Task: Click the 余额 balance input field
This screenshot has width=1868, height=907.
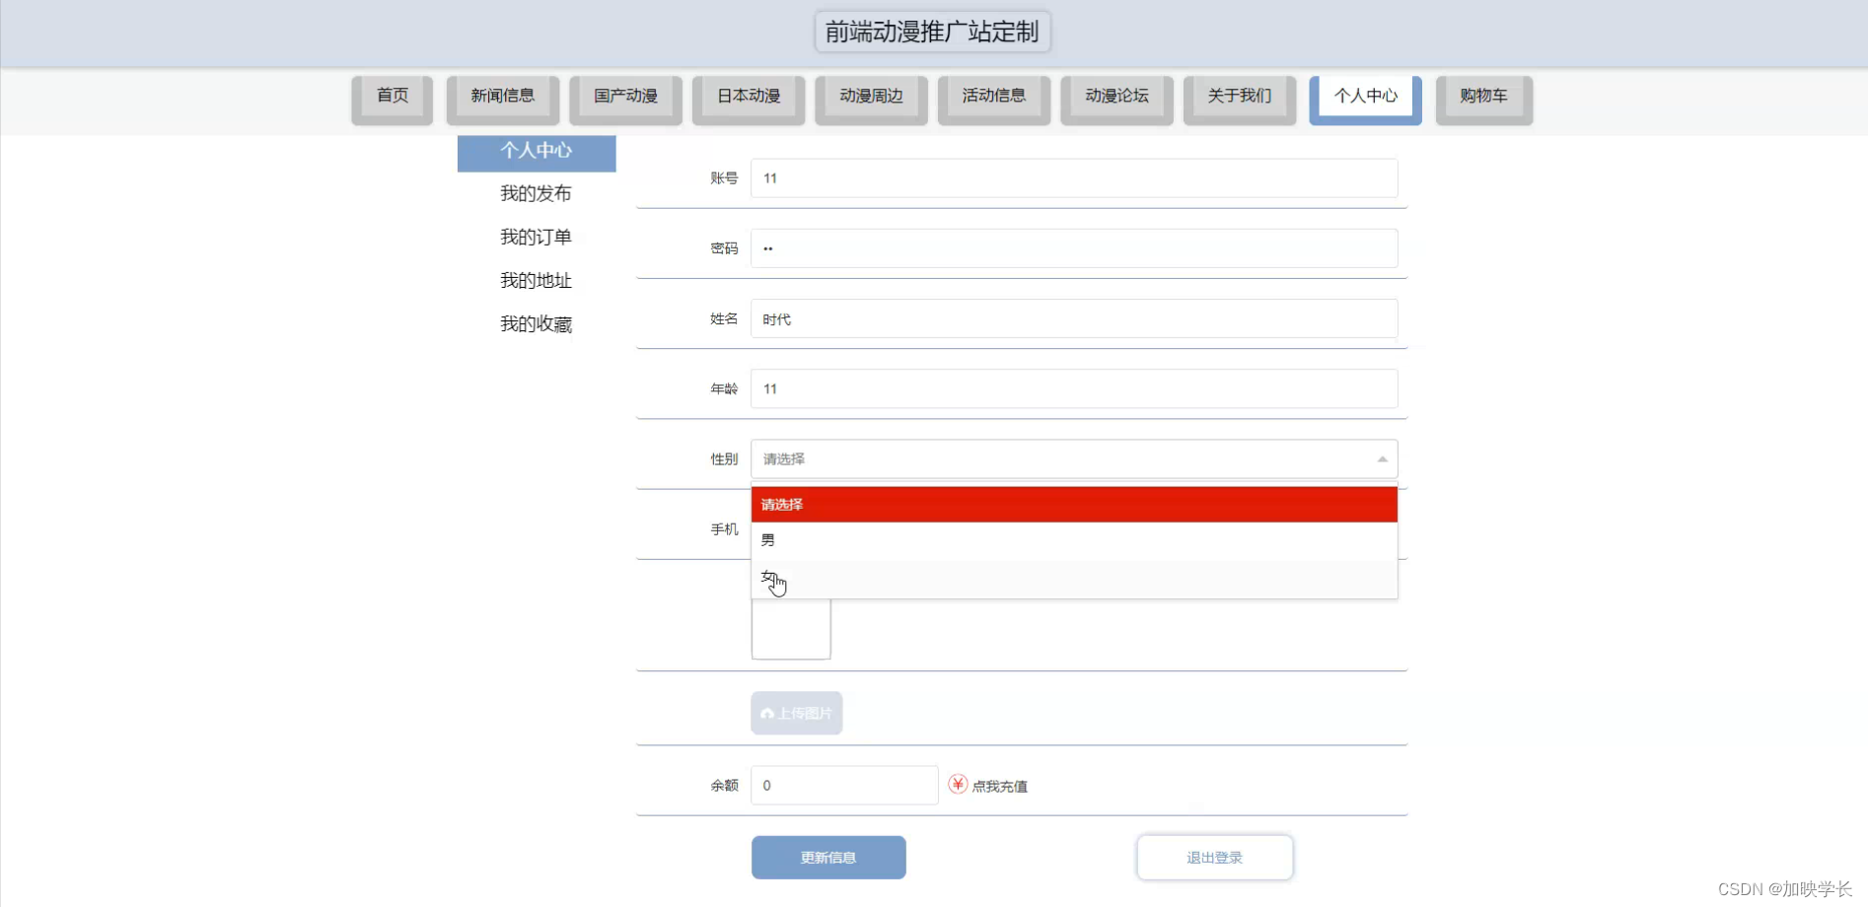Action: (843, 784)
